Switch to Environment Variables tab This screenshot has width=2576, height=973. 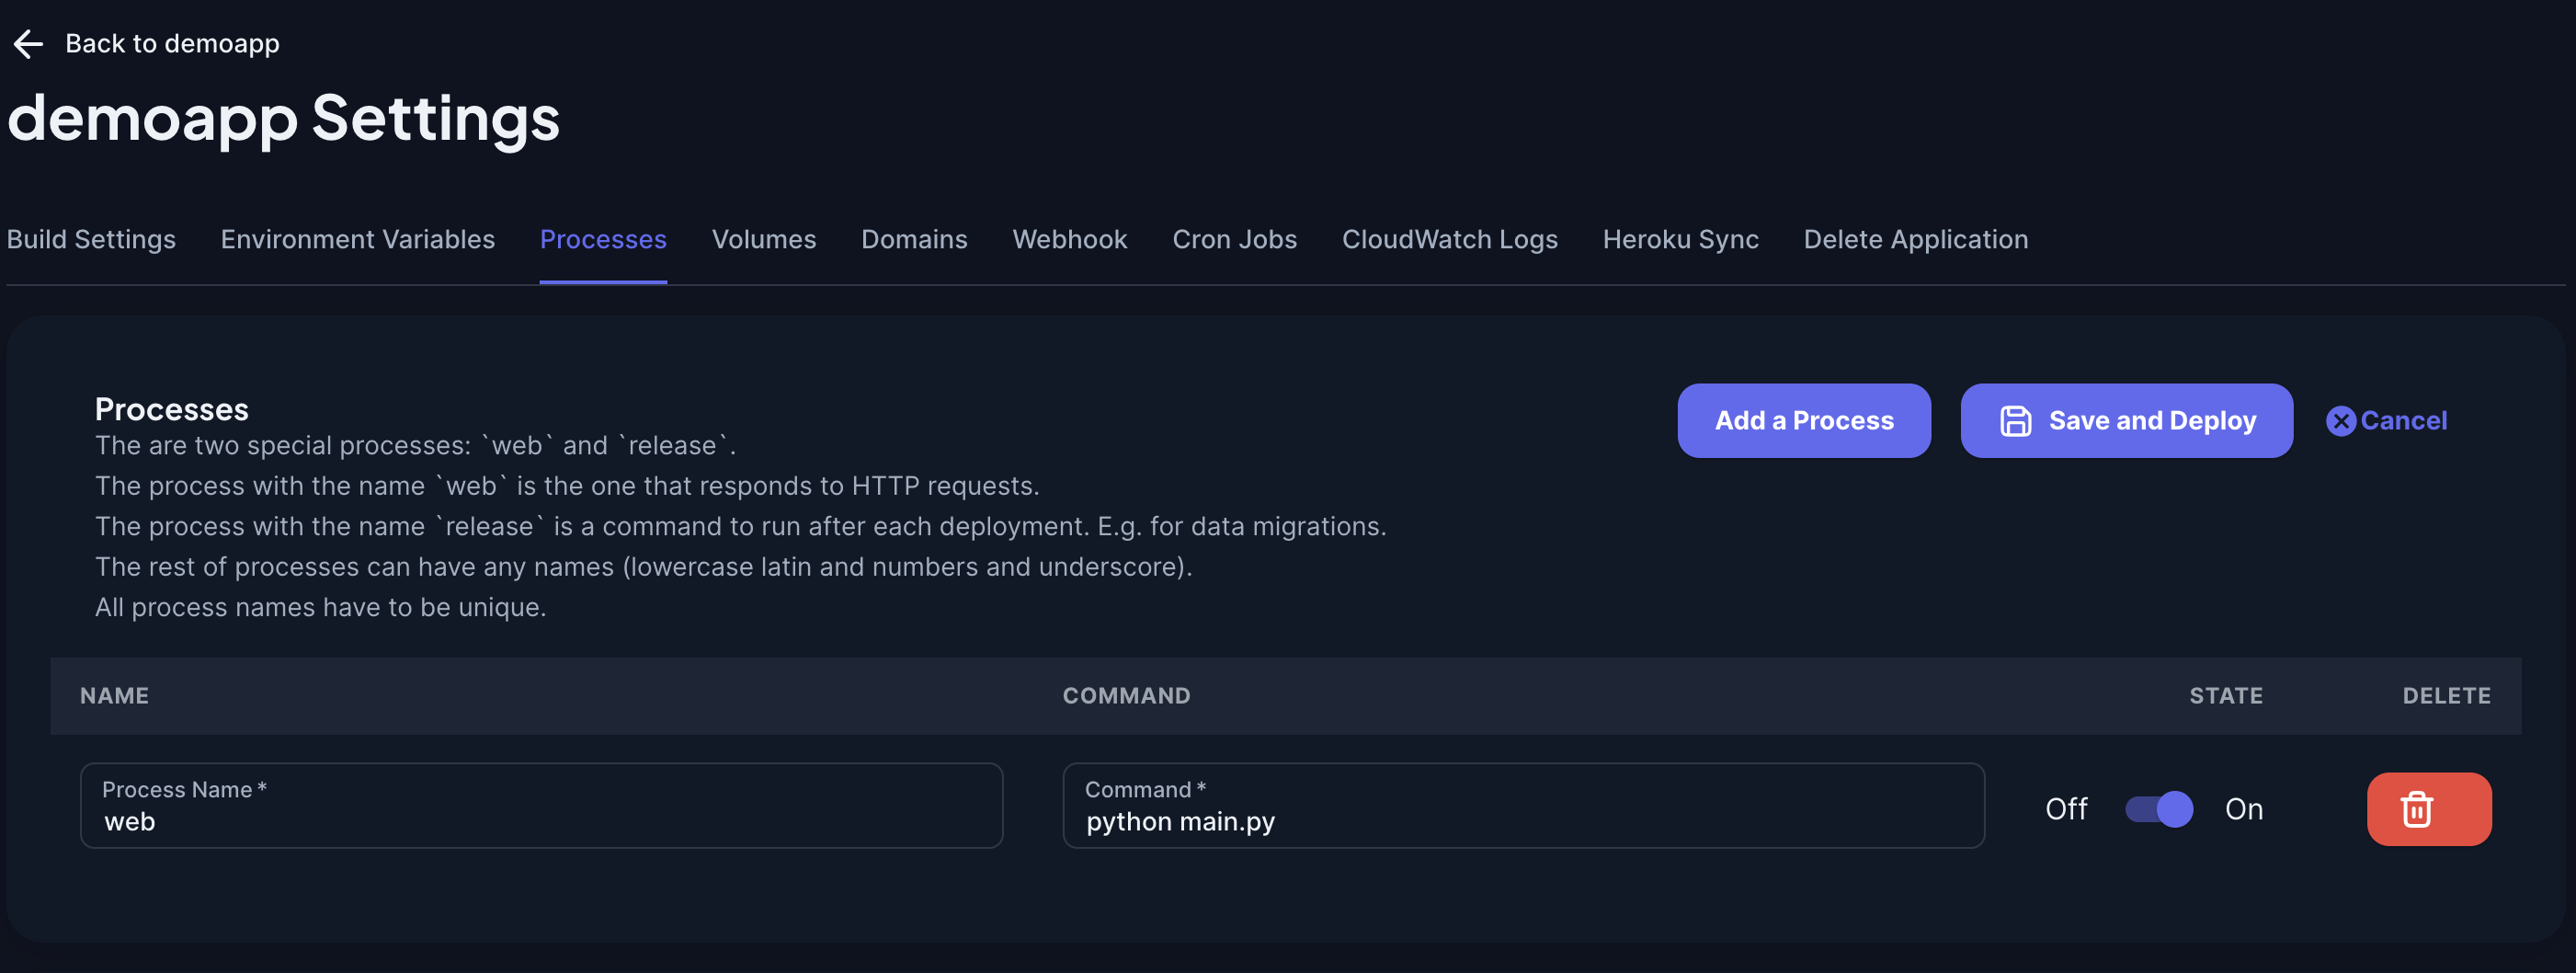point(357,239)
